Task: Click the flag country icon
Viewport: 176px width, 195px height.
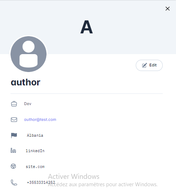Action: (x=14, y=135)
